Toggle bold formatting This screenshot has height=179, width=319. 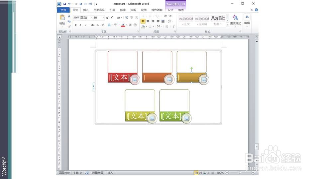pyautogui.click(x=75, y=25)
